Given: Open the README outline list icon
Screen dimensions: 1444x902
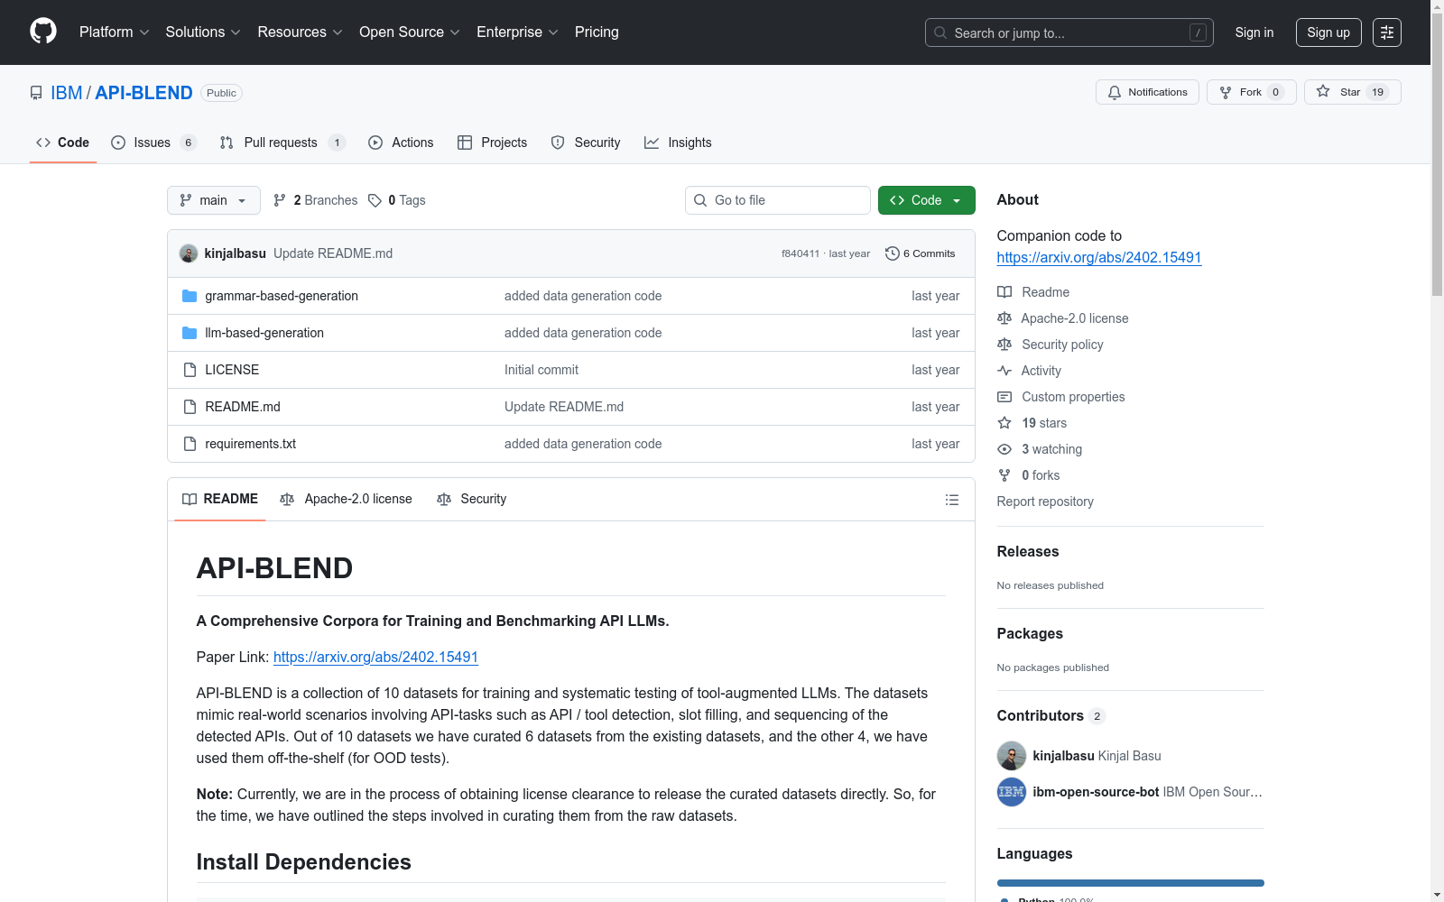Looking at the screenshot, I should [x=951, y=500].
